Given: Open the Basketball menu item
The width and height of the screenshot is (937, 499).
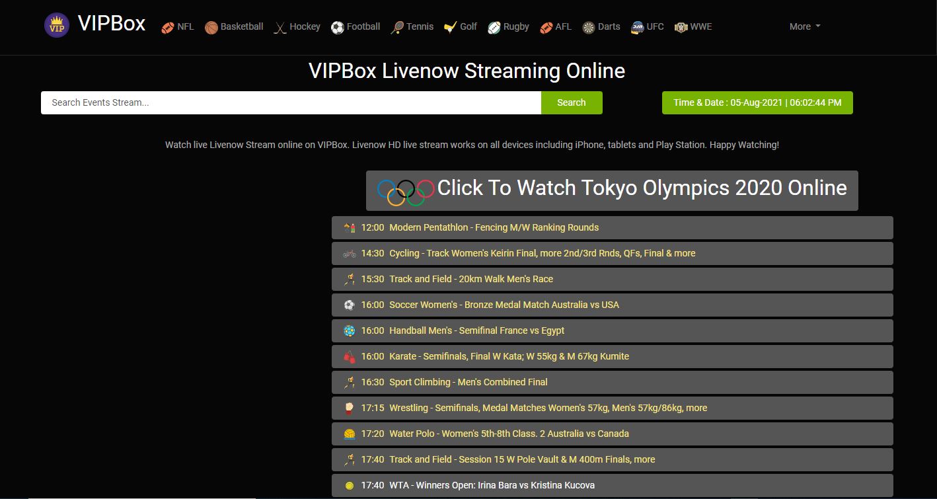Looking at the screenshot, I should click(x=234, y=27).
